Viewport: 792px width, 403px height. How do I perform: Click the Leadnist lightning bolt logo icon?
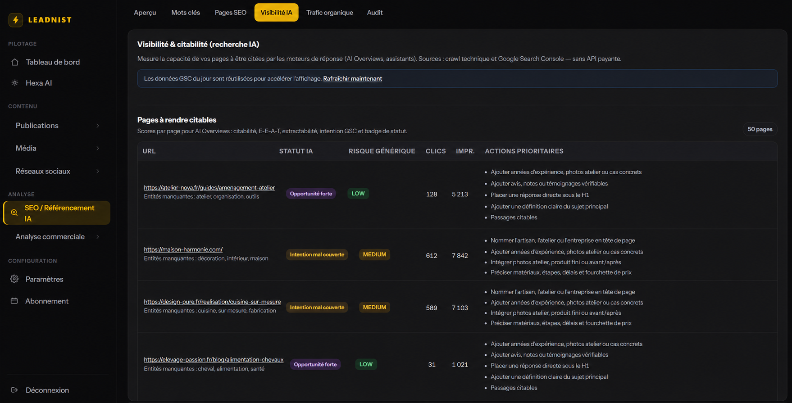tap(16, 20)
